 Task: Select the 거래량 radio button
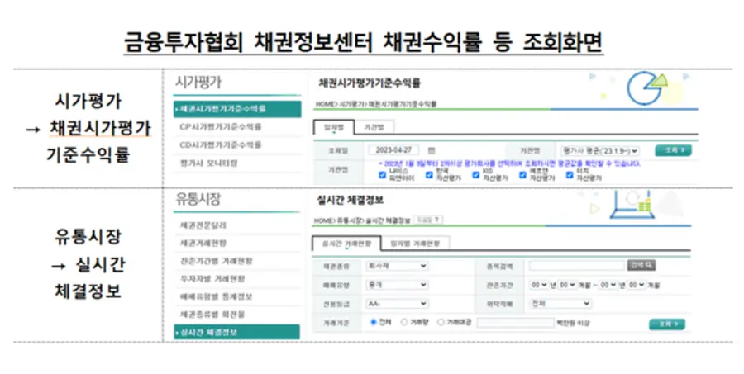404,322
